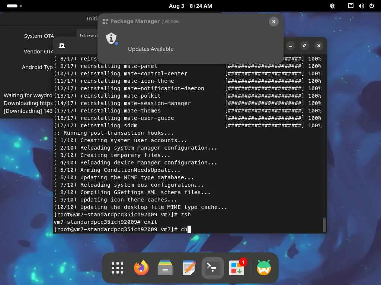381x285 pixels.
Task: Open the security shield tray icon
Action: (332, 6)
